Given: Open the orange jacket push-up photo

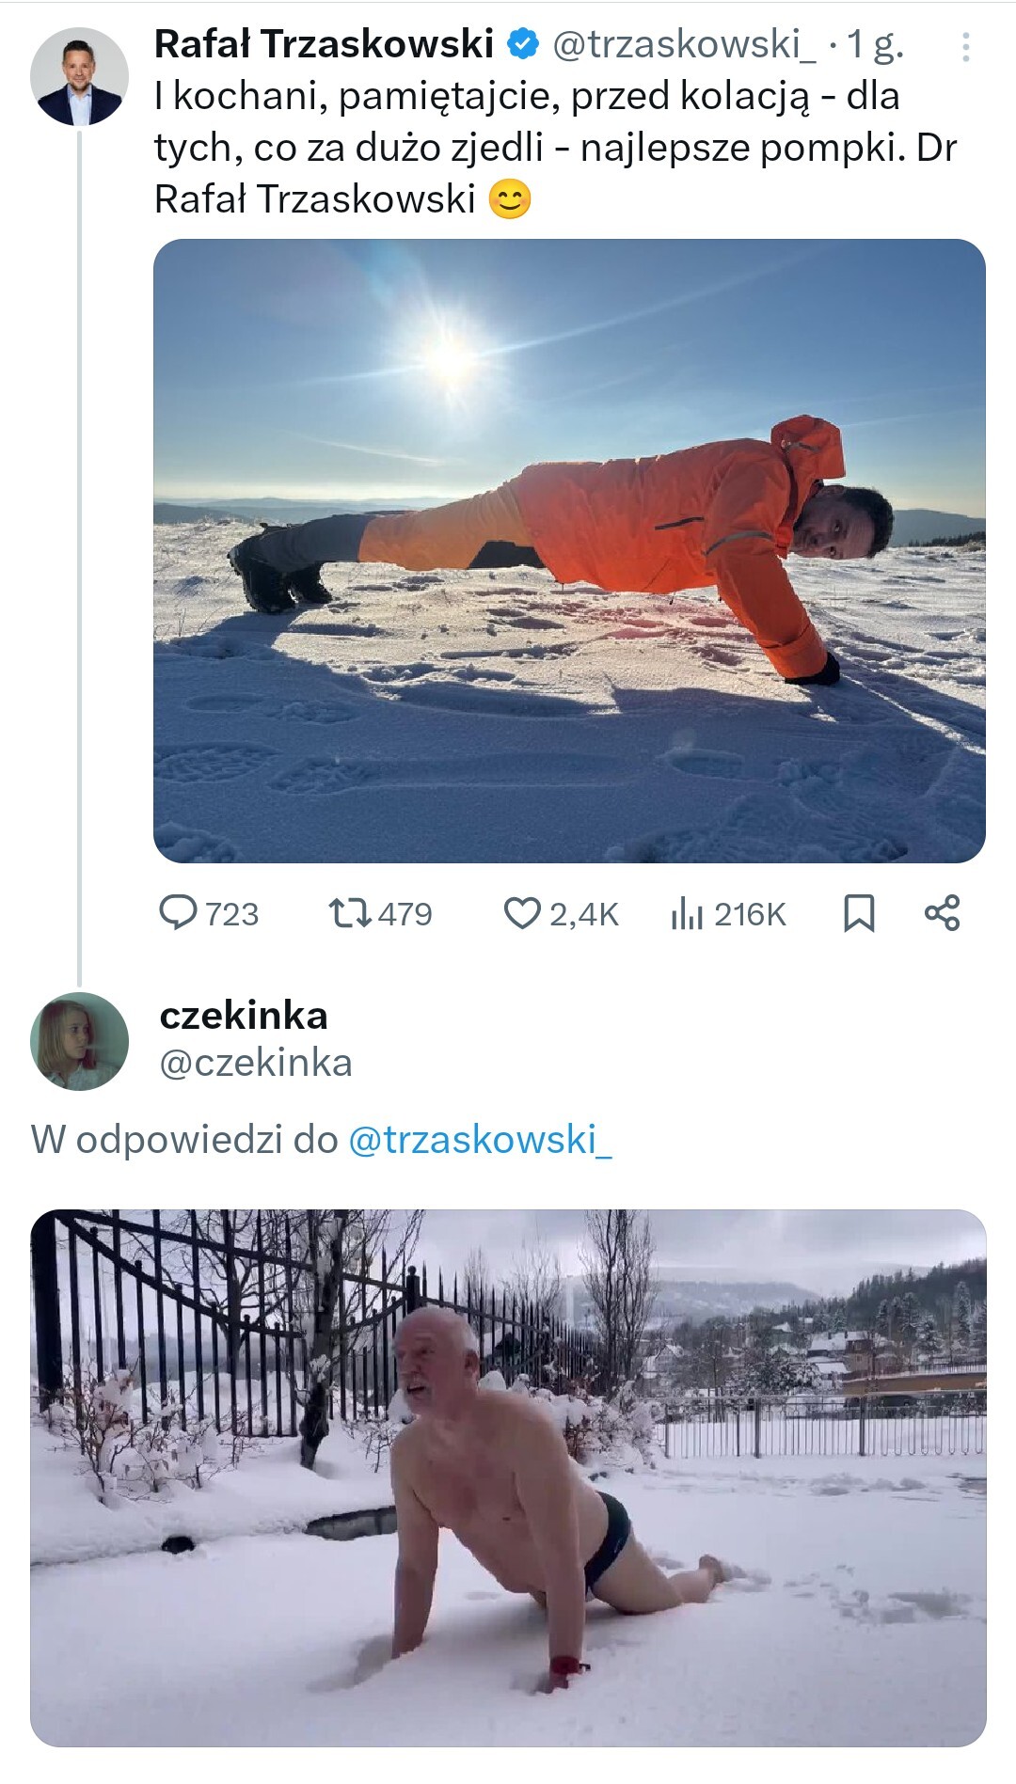Looking at the screenshot, I should [569, 551].
